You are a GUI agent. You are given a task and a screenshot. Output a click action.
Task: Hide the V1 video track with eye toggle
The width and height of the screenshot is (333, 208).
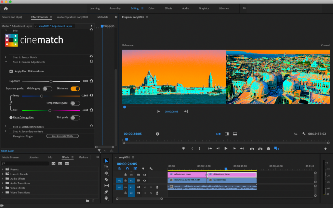(x=145, y=181)
